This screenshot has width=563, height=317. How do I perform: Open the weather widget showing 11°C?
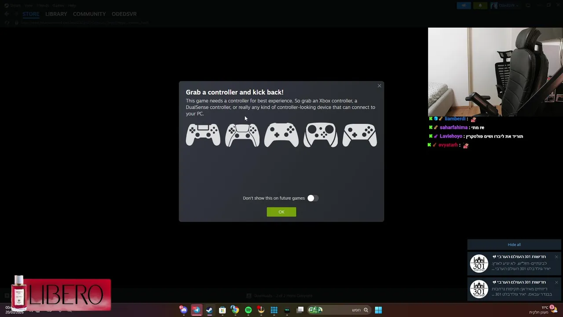point(544,310)
